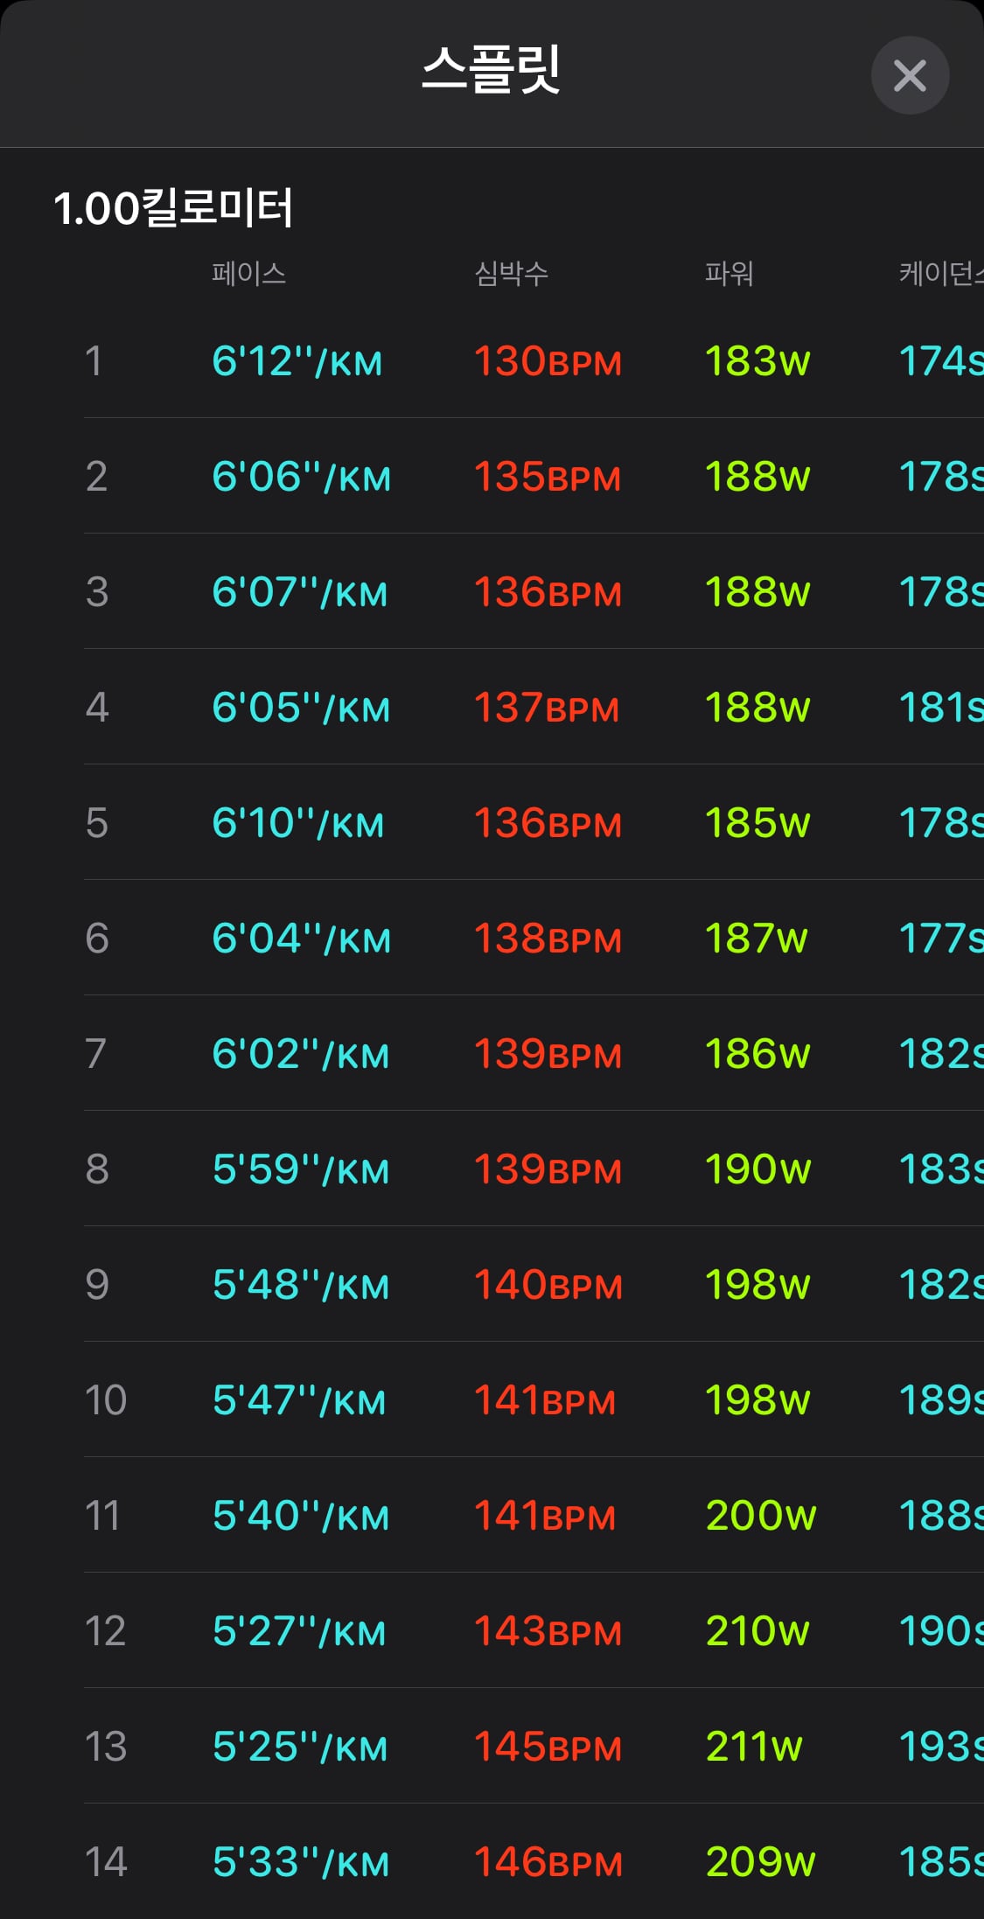Screen dimensions: 984x1919
Task: Tap the 135BPM heart rate in split 2
Action: (548, 477)
